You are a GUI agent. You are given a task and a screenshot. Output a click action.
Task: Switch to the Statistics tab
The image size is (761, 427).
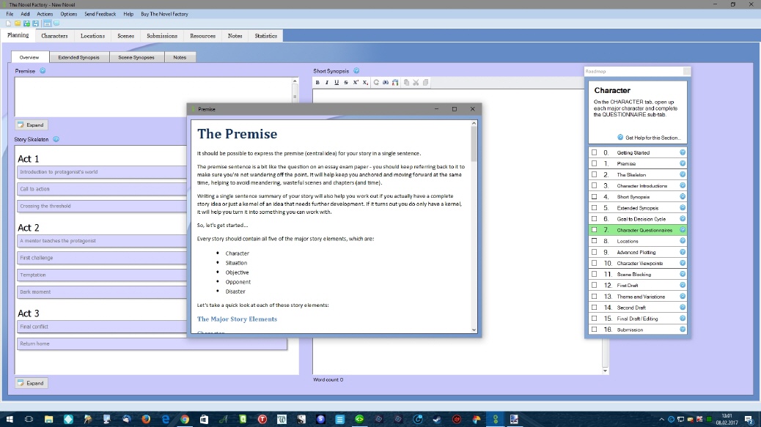[x=266, y=36]
